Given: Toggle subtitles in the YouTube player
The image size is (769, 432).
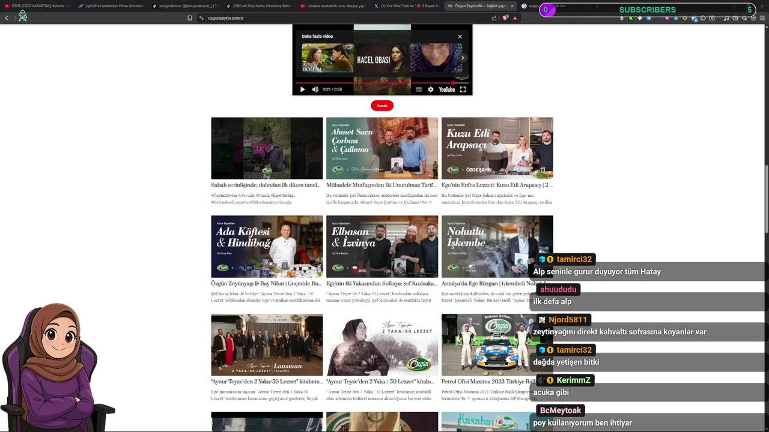Looking at the screenshot, I should pyautogui.click(x=419, y=89).
